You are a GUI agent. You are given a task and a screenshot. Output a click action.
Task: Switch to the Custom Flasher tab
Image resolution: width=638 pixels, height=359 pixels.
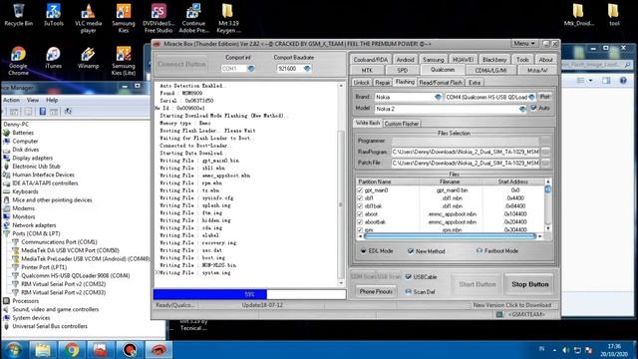pyautogui.click(x=402, y=124)
